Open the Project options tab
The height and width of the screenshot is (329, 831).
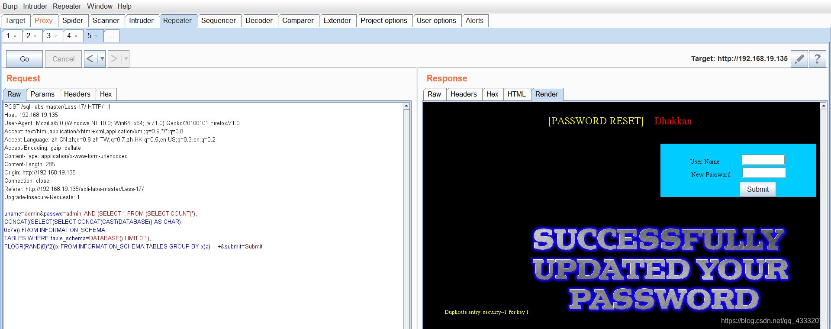[x=384, y=20]
